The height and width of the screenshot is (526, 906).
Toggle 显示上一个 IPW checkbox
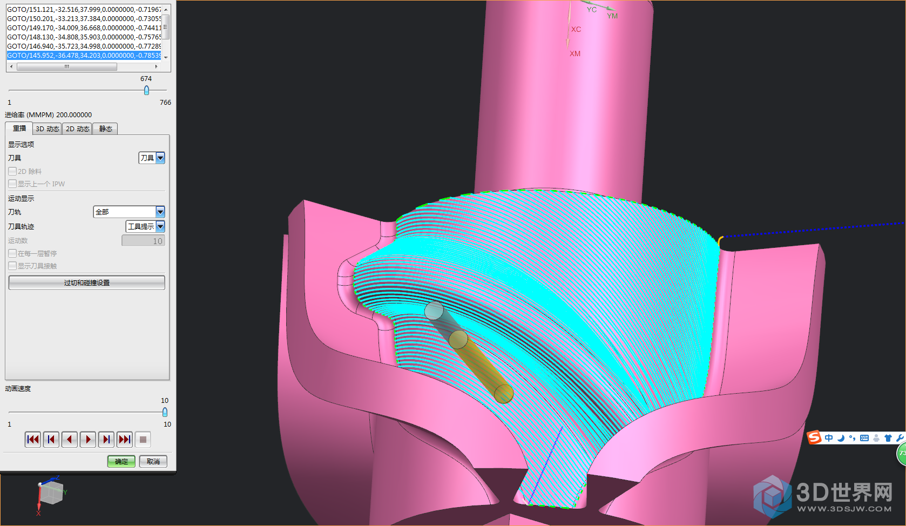(12, 184)
